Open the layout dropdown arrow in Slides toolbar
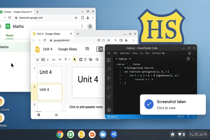 (48, 60)
